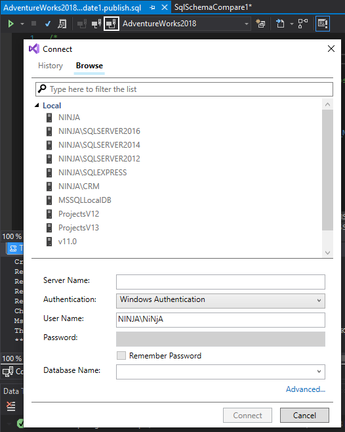
Task: Click the red delete icon in Data Tools pane
Action: 11,406
